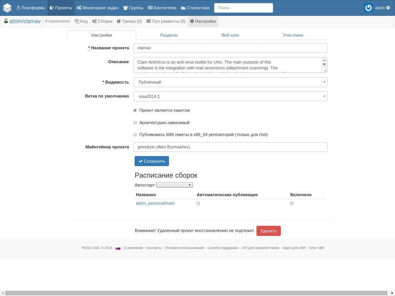
Task: Click the Описание textarea resize grip
Action: [x=325, y=71]
